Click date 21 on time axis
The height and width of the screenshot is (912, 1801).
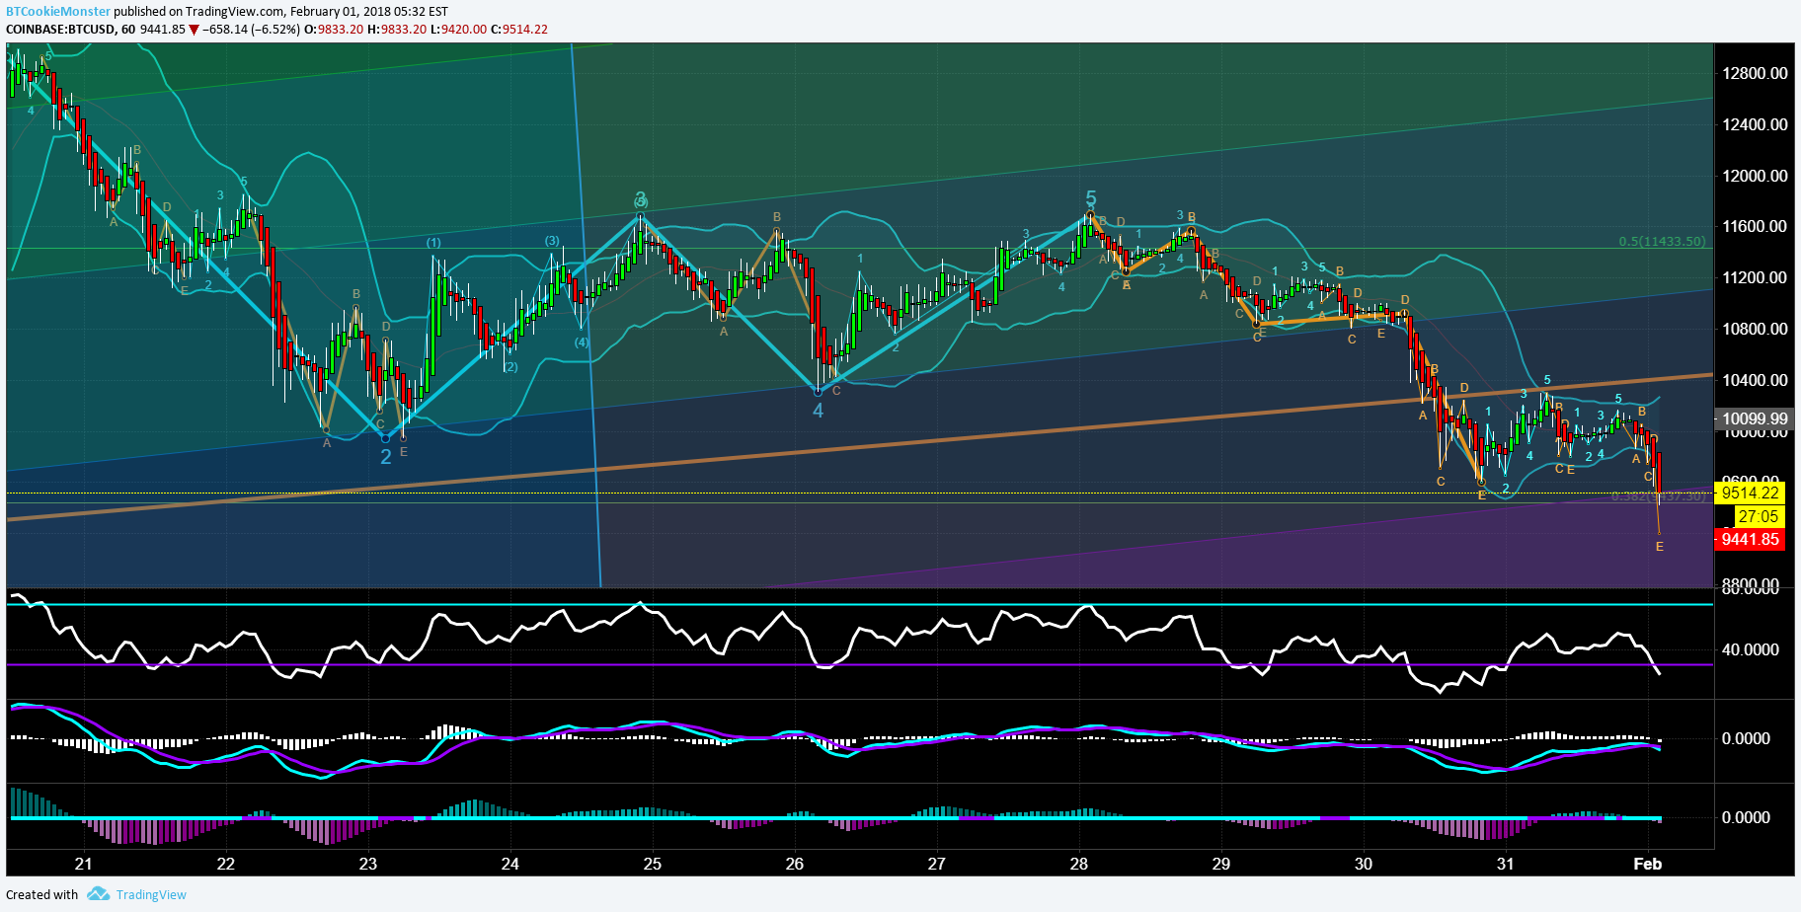(x=84, y=864)
